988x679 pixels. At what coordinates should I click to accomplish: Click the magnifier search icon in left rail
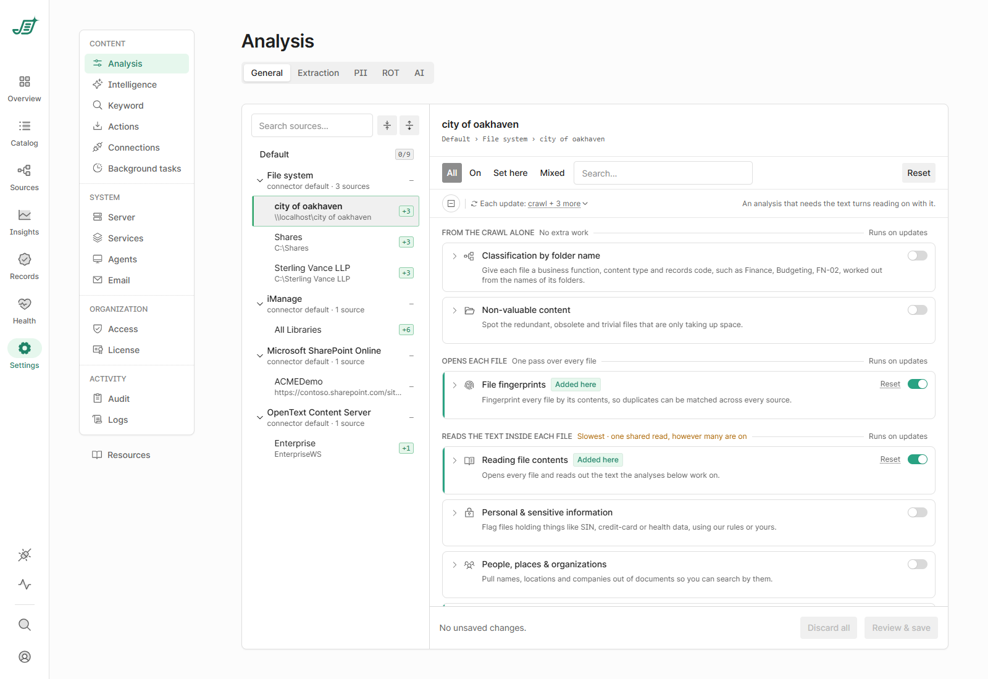tap(25, 625)
